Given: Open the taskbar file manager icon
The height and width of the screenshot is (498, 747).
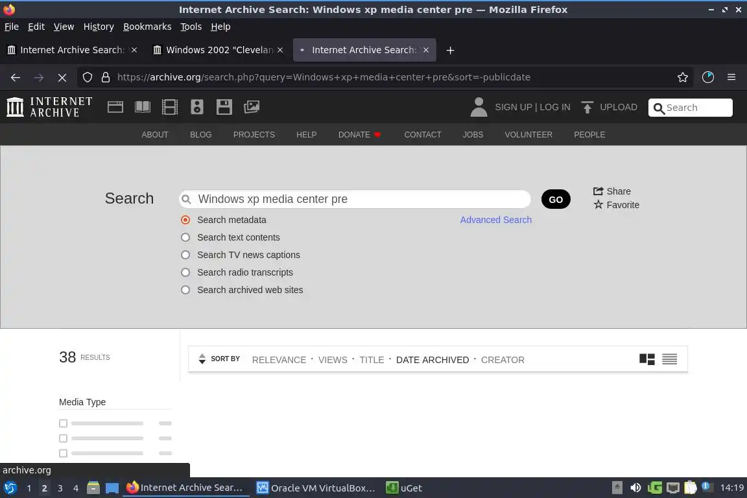Looking at the screenshot, I should [x=93, y=488].
